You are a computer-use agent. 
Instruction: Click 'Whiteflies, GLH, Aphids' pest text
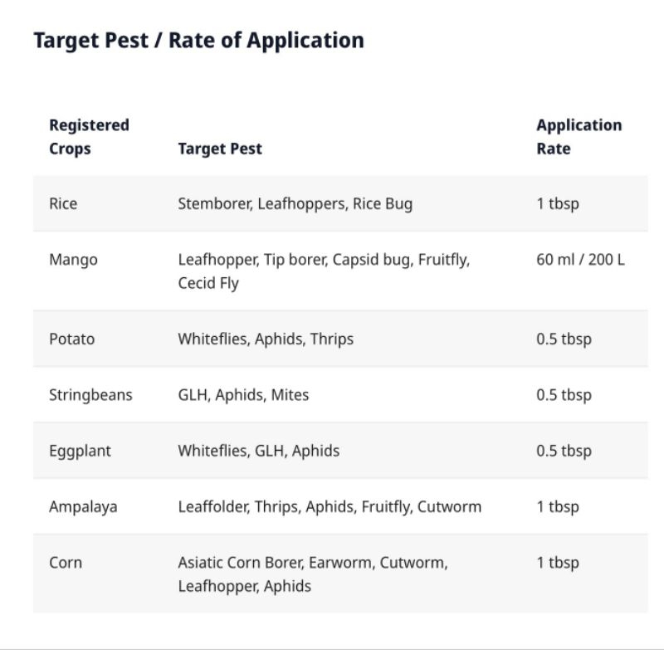click(258, 451)
